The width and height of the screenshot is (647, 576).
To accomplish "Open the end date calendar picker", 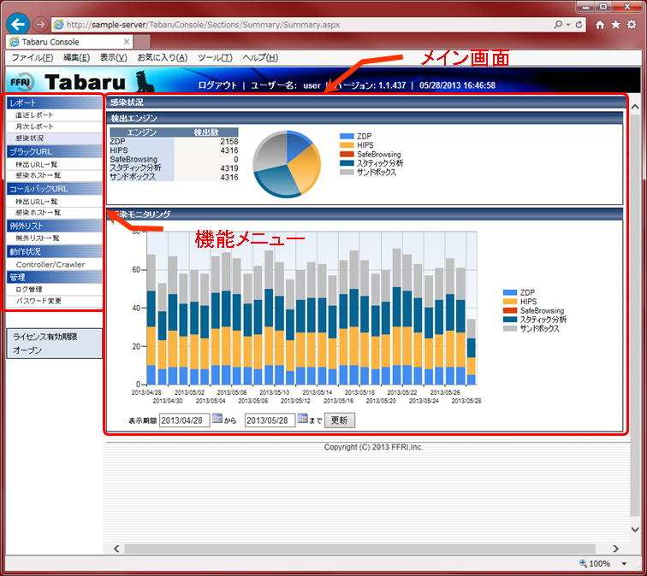I will click(x=302, y=419).
